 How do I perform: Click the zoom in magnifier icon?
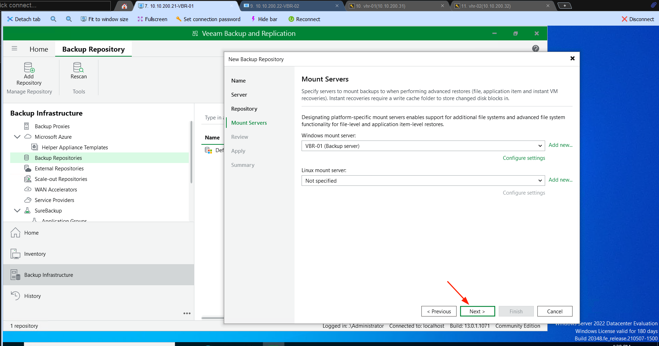tap(53, 19)
